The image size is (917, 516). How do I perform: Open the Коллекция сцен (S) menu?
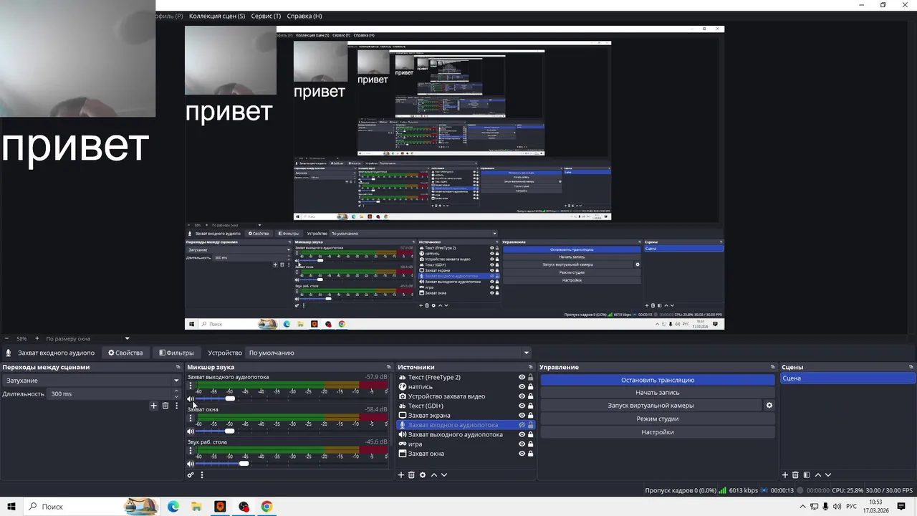click(216, 16)
